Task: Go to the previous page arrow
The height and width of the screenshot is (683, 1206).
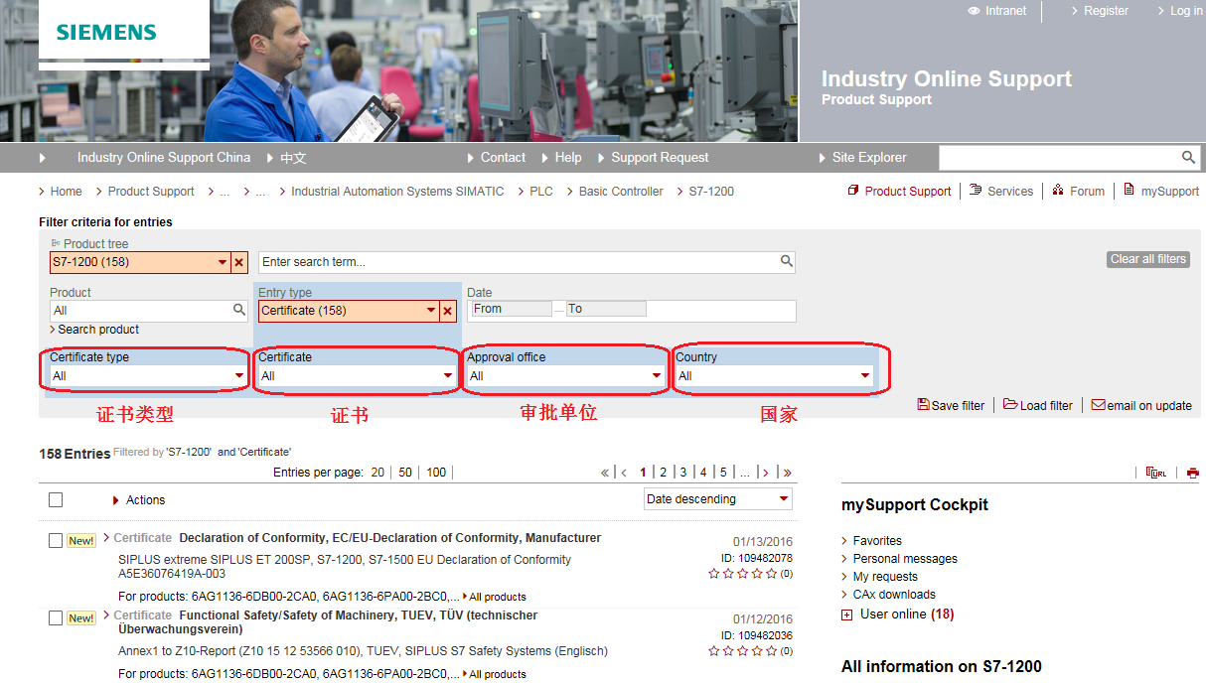Action: coord(625,473)
